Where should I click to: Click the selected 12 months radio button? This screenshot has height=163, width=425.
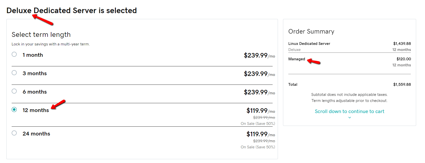(14, 110)
